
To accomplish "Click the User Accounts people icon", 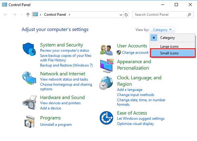I will pyautogui.click(x=107, y=49).
